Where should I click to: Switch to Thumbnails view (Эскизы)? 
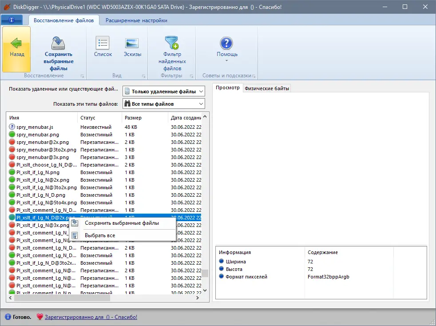[132, 44]
